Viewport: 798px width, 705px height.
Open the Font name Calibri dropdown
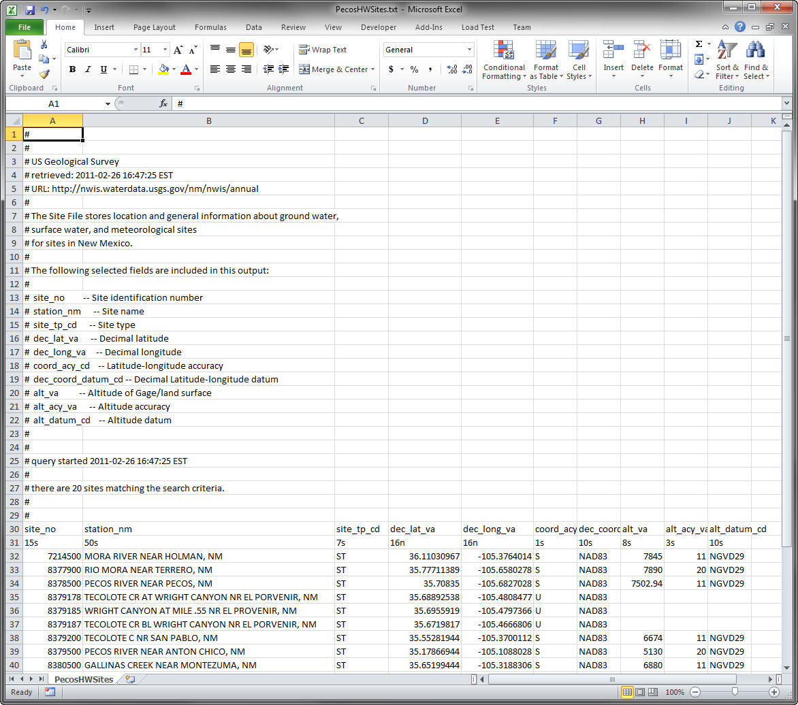135,50
